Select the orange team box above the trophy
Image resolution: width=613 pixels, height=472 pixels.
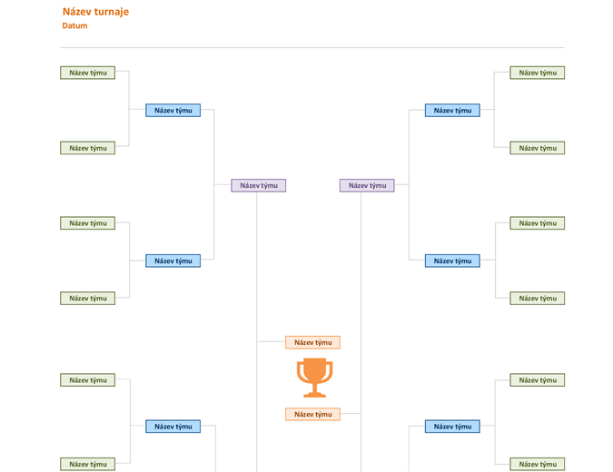coord(312,342)
